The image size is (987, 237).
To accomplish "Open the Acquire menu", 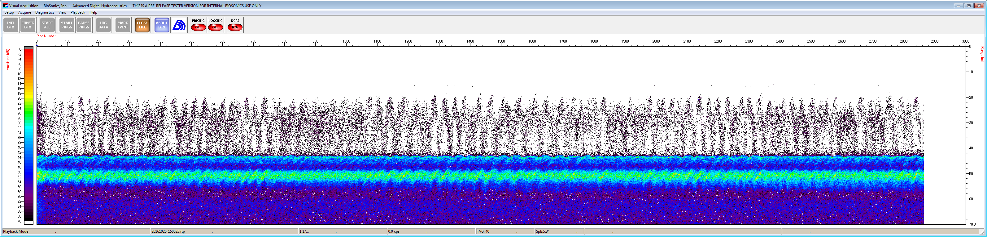I will point(24,12).
